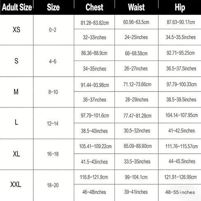Click waist value 30.5-32inches

137,131
